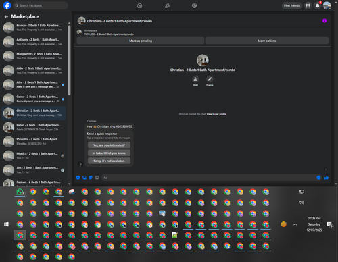The height and width of the screenshot is (262, 338).
Task: Click Mark as pending button
Action: pos(141,41)
